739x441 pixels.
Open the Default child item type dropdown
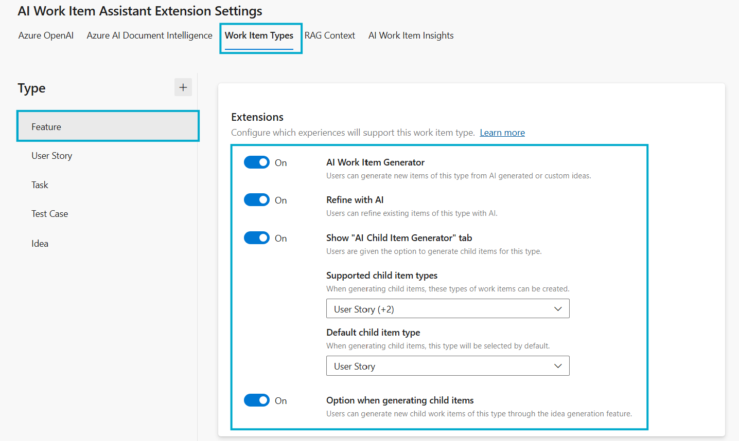pyautogui.click(x=558, y=365)
